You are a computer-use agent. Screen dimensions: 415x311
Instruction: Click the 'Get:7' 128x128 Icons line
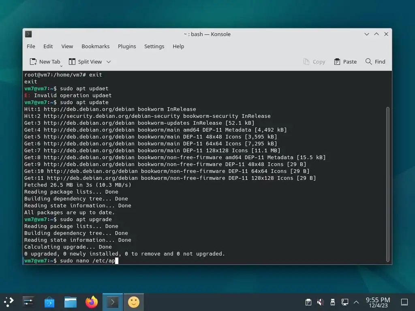(x=152, y=151)
